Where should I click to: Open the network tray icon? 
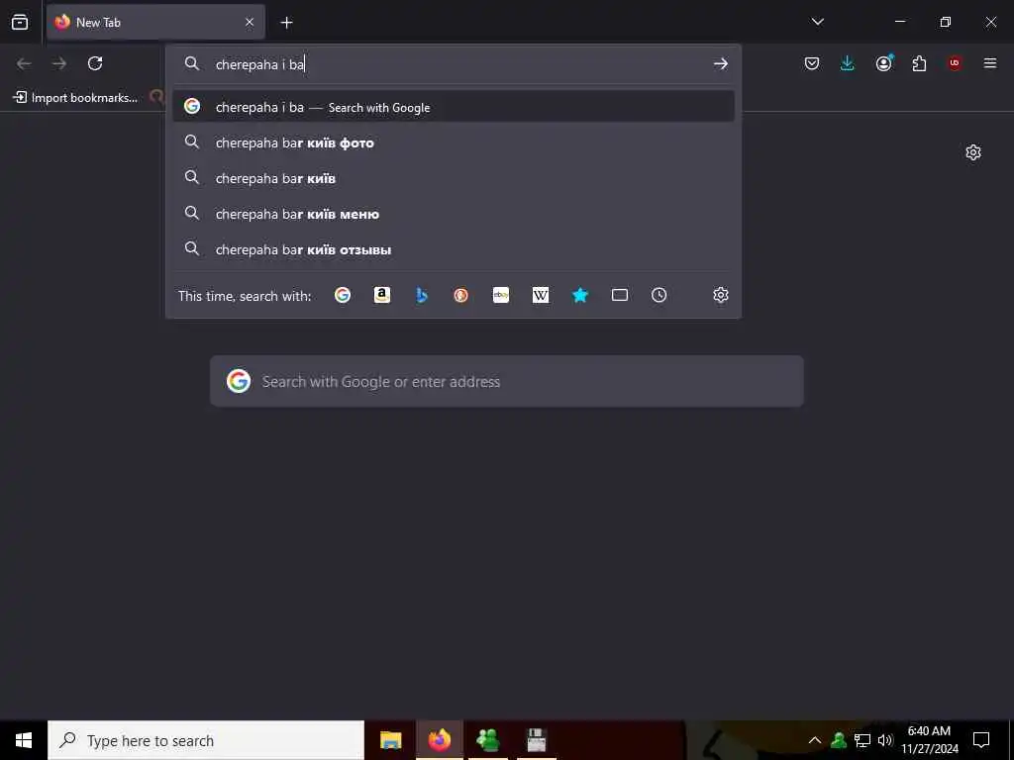pos(862,740)
